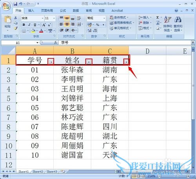Click the Merge and Center icon
This screenshot has height=179, width=196.
(x=79, y=24)
